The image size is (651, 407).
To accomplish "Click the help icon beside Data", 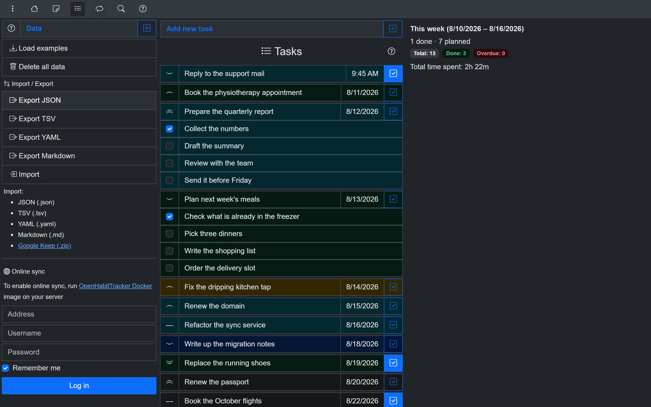I will click(11, 28).
